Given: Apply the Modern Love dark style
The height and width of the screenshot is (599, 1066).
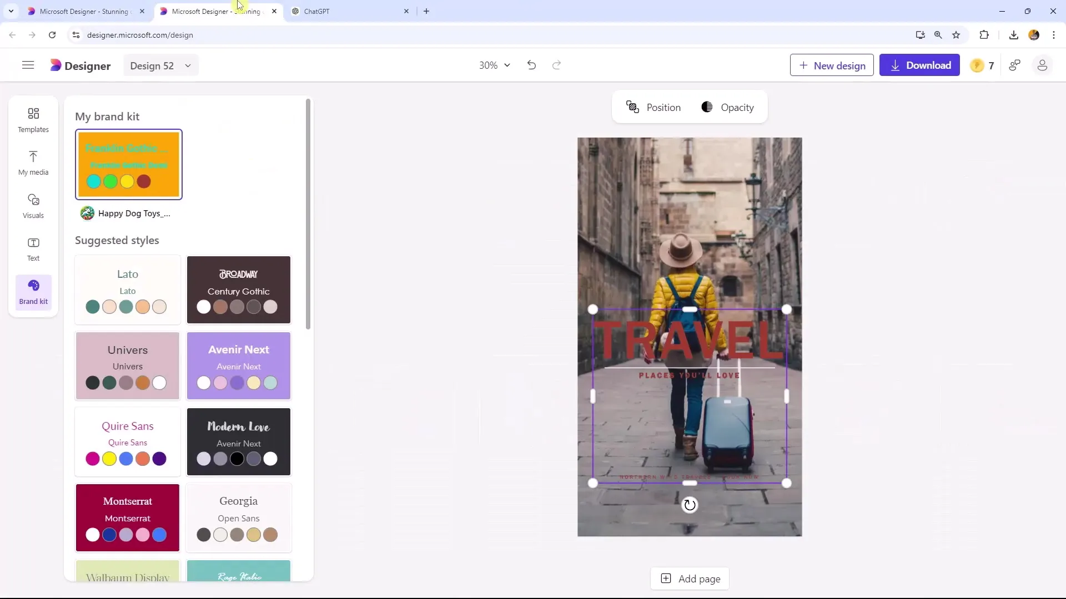Looking at the screenshot, I should (x=239, y=442).
